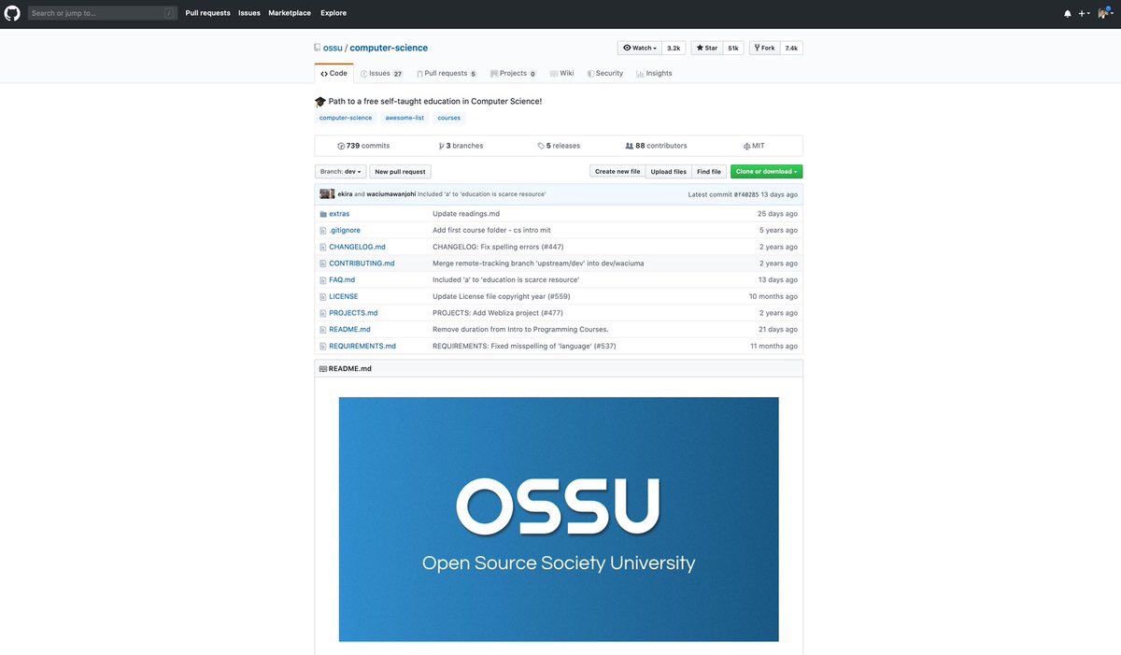Open the awesome-list topic tag
1121x655 pixels.
click(x=404, y=118)
